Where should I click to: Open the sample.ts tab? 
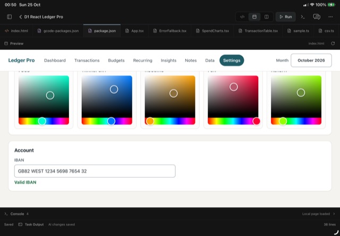pos(298,31)
